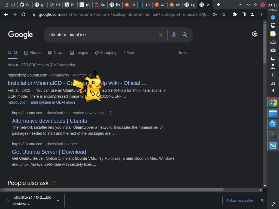The height and width of the screenshot is (209, 279).
Task: Open the download item options chevron
Action: point(58,201)
